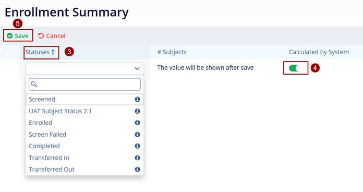Click the red Cancel button
Image resolution: width=363 pixels, height=192 pixels.
coord(52,36)
